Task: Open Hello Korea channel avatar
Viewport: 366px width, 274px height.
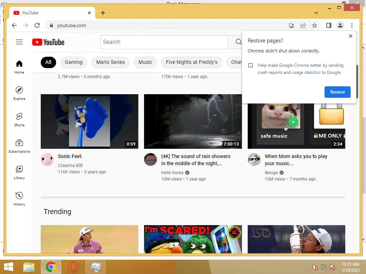Action: click(x=150, y=159)
